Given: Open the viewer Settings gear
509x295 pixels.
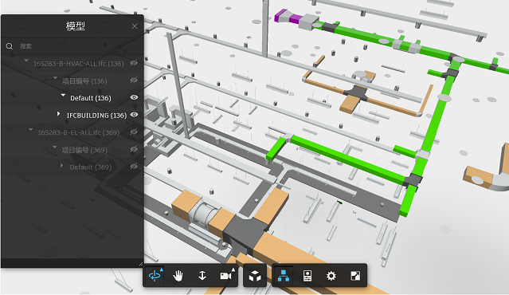Looking at the screenshot, I should [331, 276].
